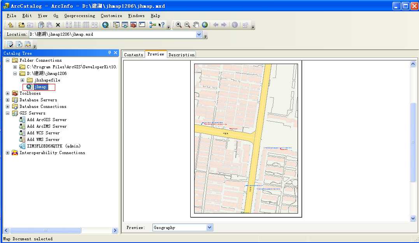Select the Pan hand tool
The image size is (419, 243).
(x=196, y=25)
